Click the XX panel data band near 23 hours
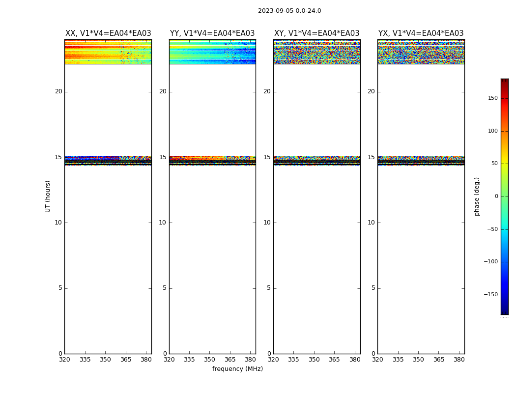 point(108,52)
